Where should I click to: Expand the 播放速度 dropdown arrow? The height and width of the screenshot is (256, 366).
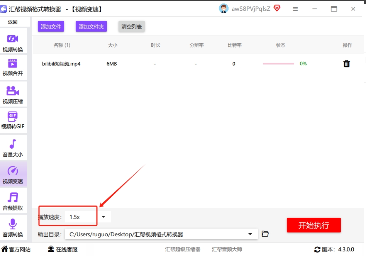pyautogui.click(x=103, y=217)
